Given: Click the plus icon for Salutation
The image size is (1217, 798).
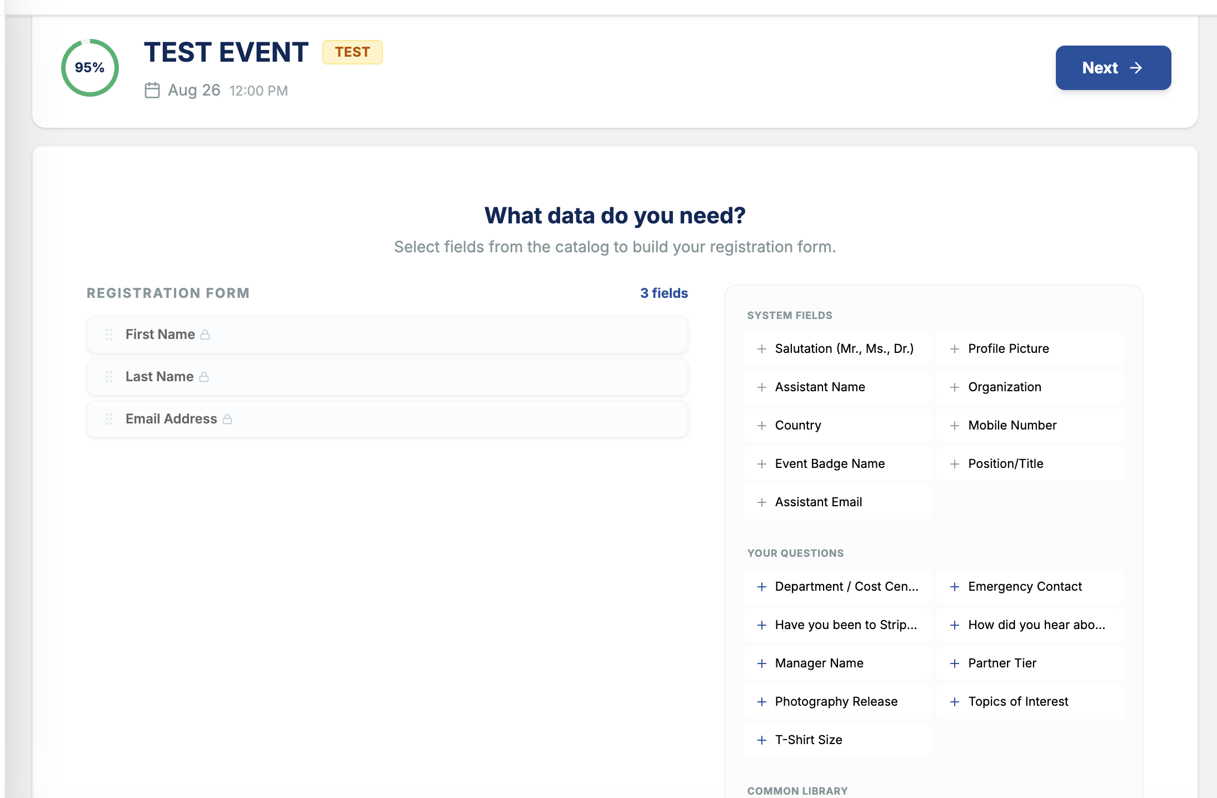Looking at the screenshot, I should (762, 349).
